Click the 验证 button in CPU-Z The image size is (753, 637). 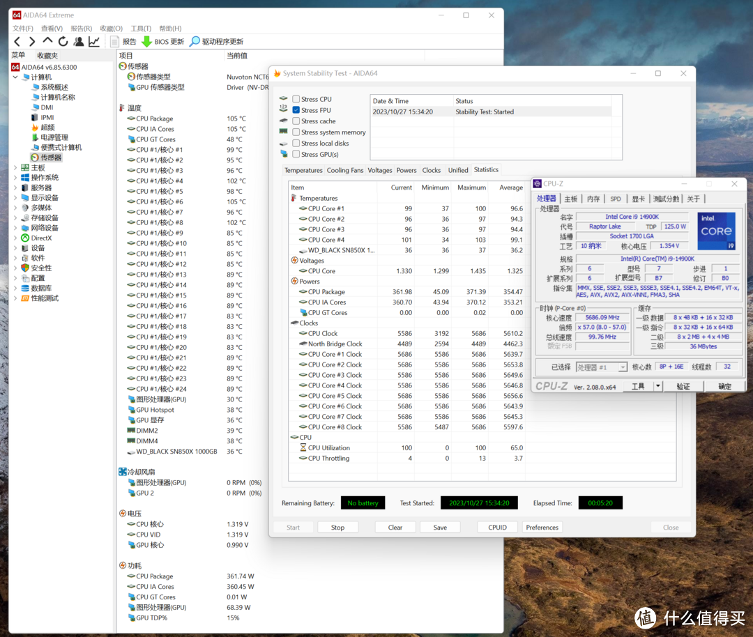[683, 386]
